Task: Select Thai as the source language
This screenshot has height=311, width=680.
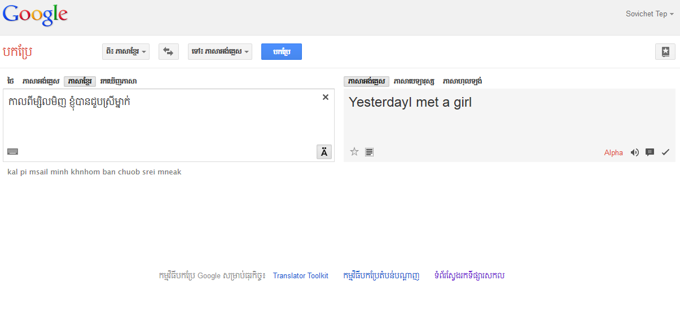Action: pyautogui.click(x=11, y=81)
